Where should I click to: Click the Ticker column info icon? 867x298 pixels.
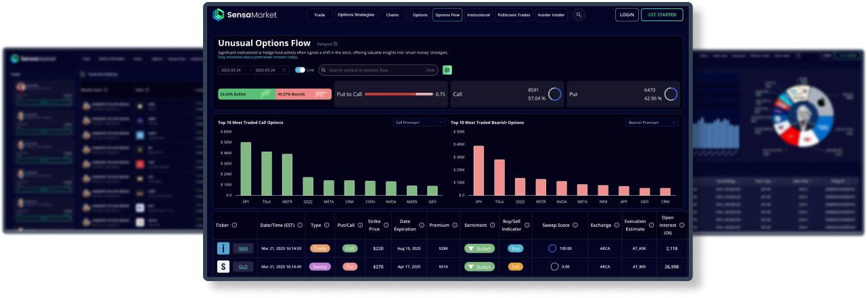click(234, 226)
